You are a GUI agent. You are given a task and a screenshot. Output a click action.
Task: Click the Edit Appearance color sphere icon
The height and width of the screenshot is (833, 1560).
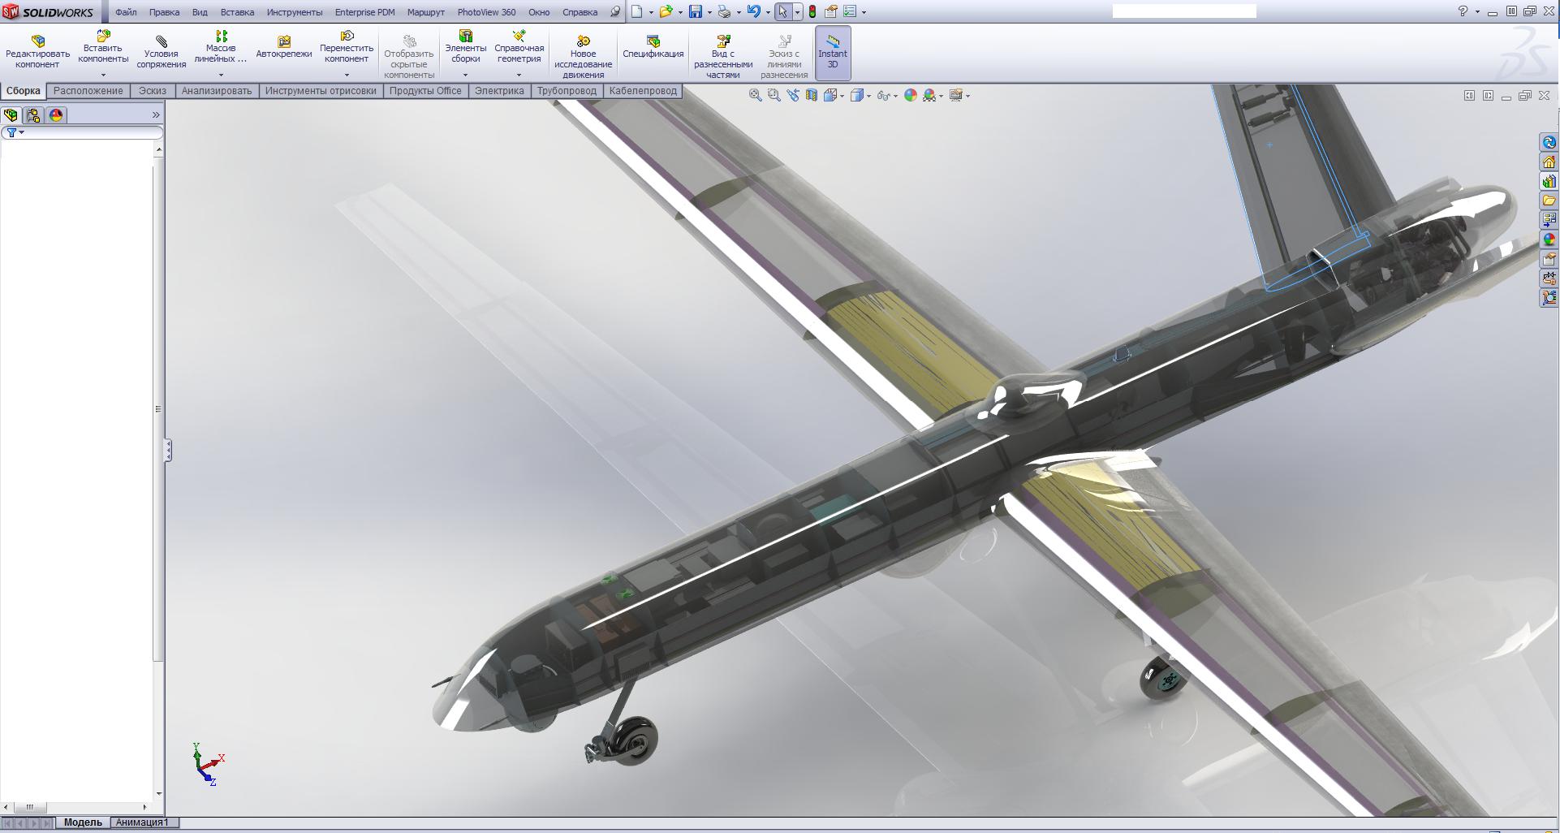[x=910, y=95]
